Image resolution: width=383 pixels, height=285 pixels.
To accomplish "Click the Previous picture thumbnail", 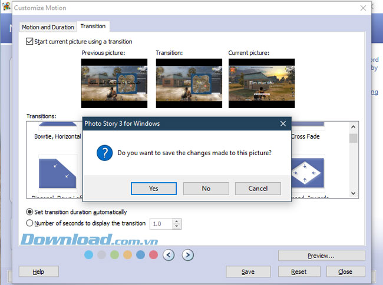I will tap(114, 83).
